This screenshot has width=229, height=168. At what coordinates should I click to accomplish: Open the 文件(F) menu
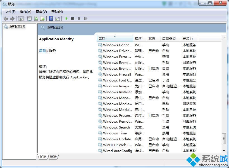tap(10, 12)
